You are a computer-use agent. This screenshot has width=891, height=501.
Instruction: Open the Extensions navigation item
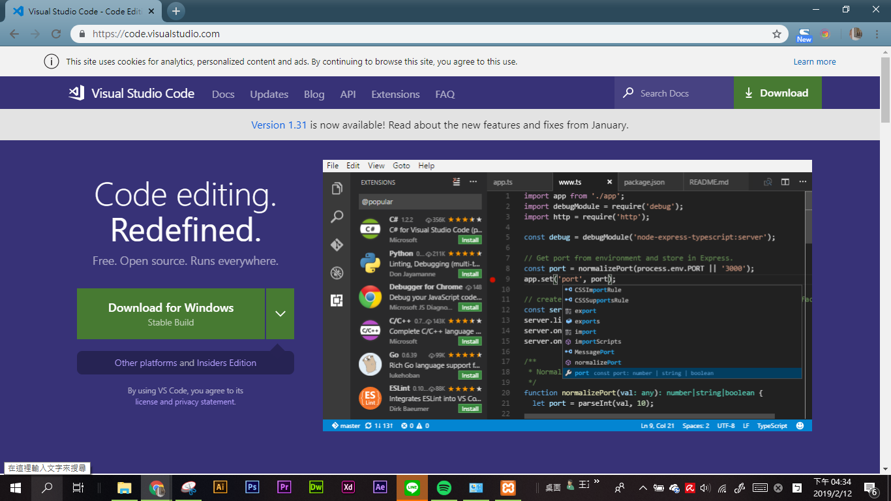pyautogui.click(x=395, y=94)
